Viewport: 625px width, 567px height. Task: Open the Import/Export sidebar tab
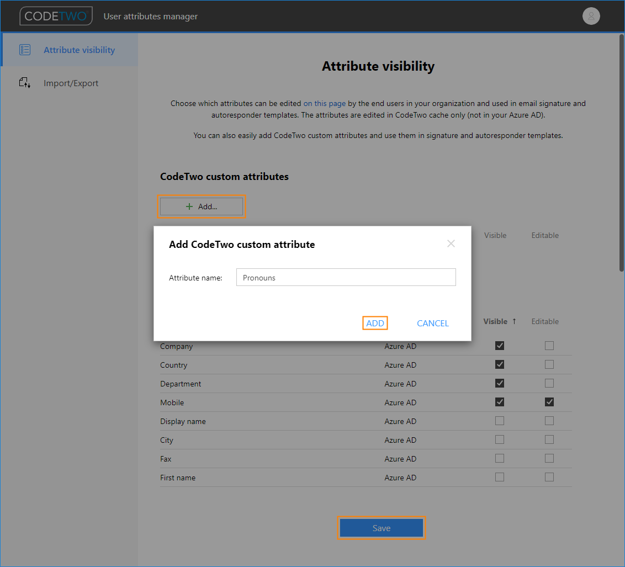point(70,83)
